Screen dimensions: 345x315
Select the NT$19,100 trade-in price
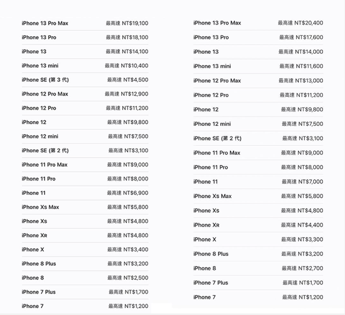(127, 24)
